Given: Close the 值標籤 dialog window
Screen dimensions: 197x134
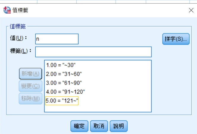Looking at the screenshot, I should click(x=191, y=10).
